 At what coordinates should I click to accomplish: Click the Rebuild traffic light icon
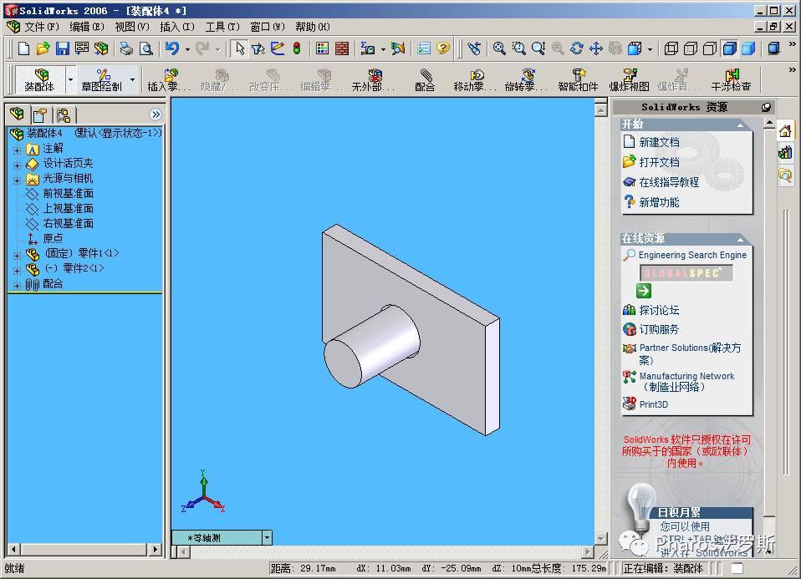point(296,48)
